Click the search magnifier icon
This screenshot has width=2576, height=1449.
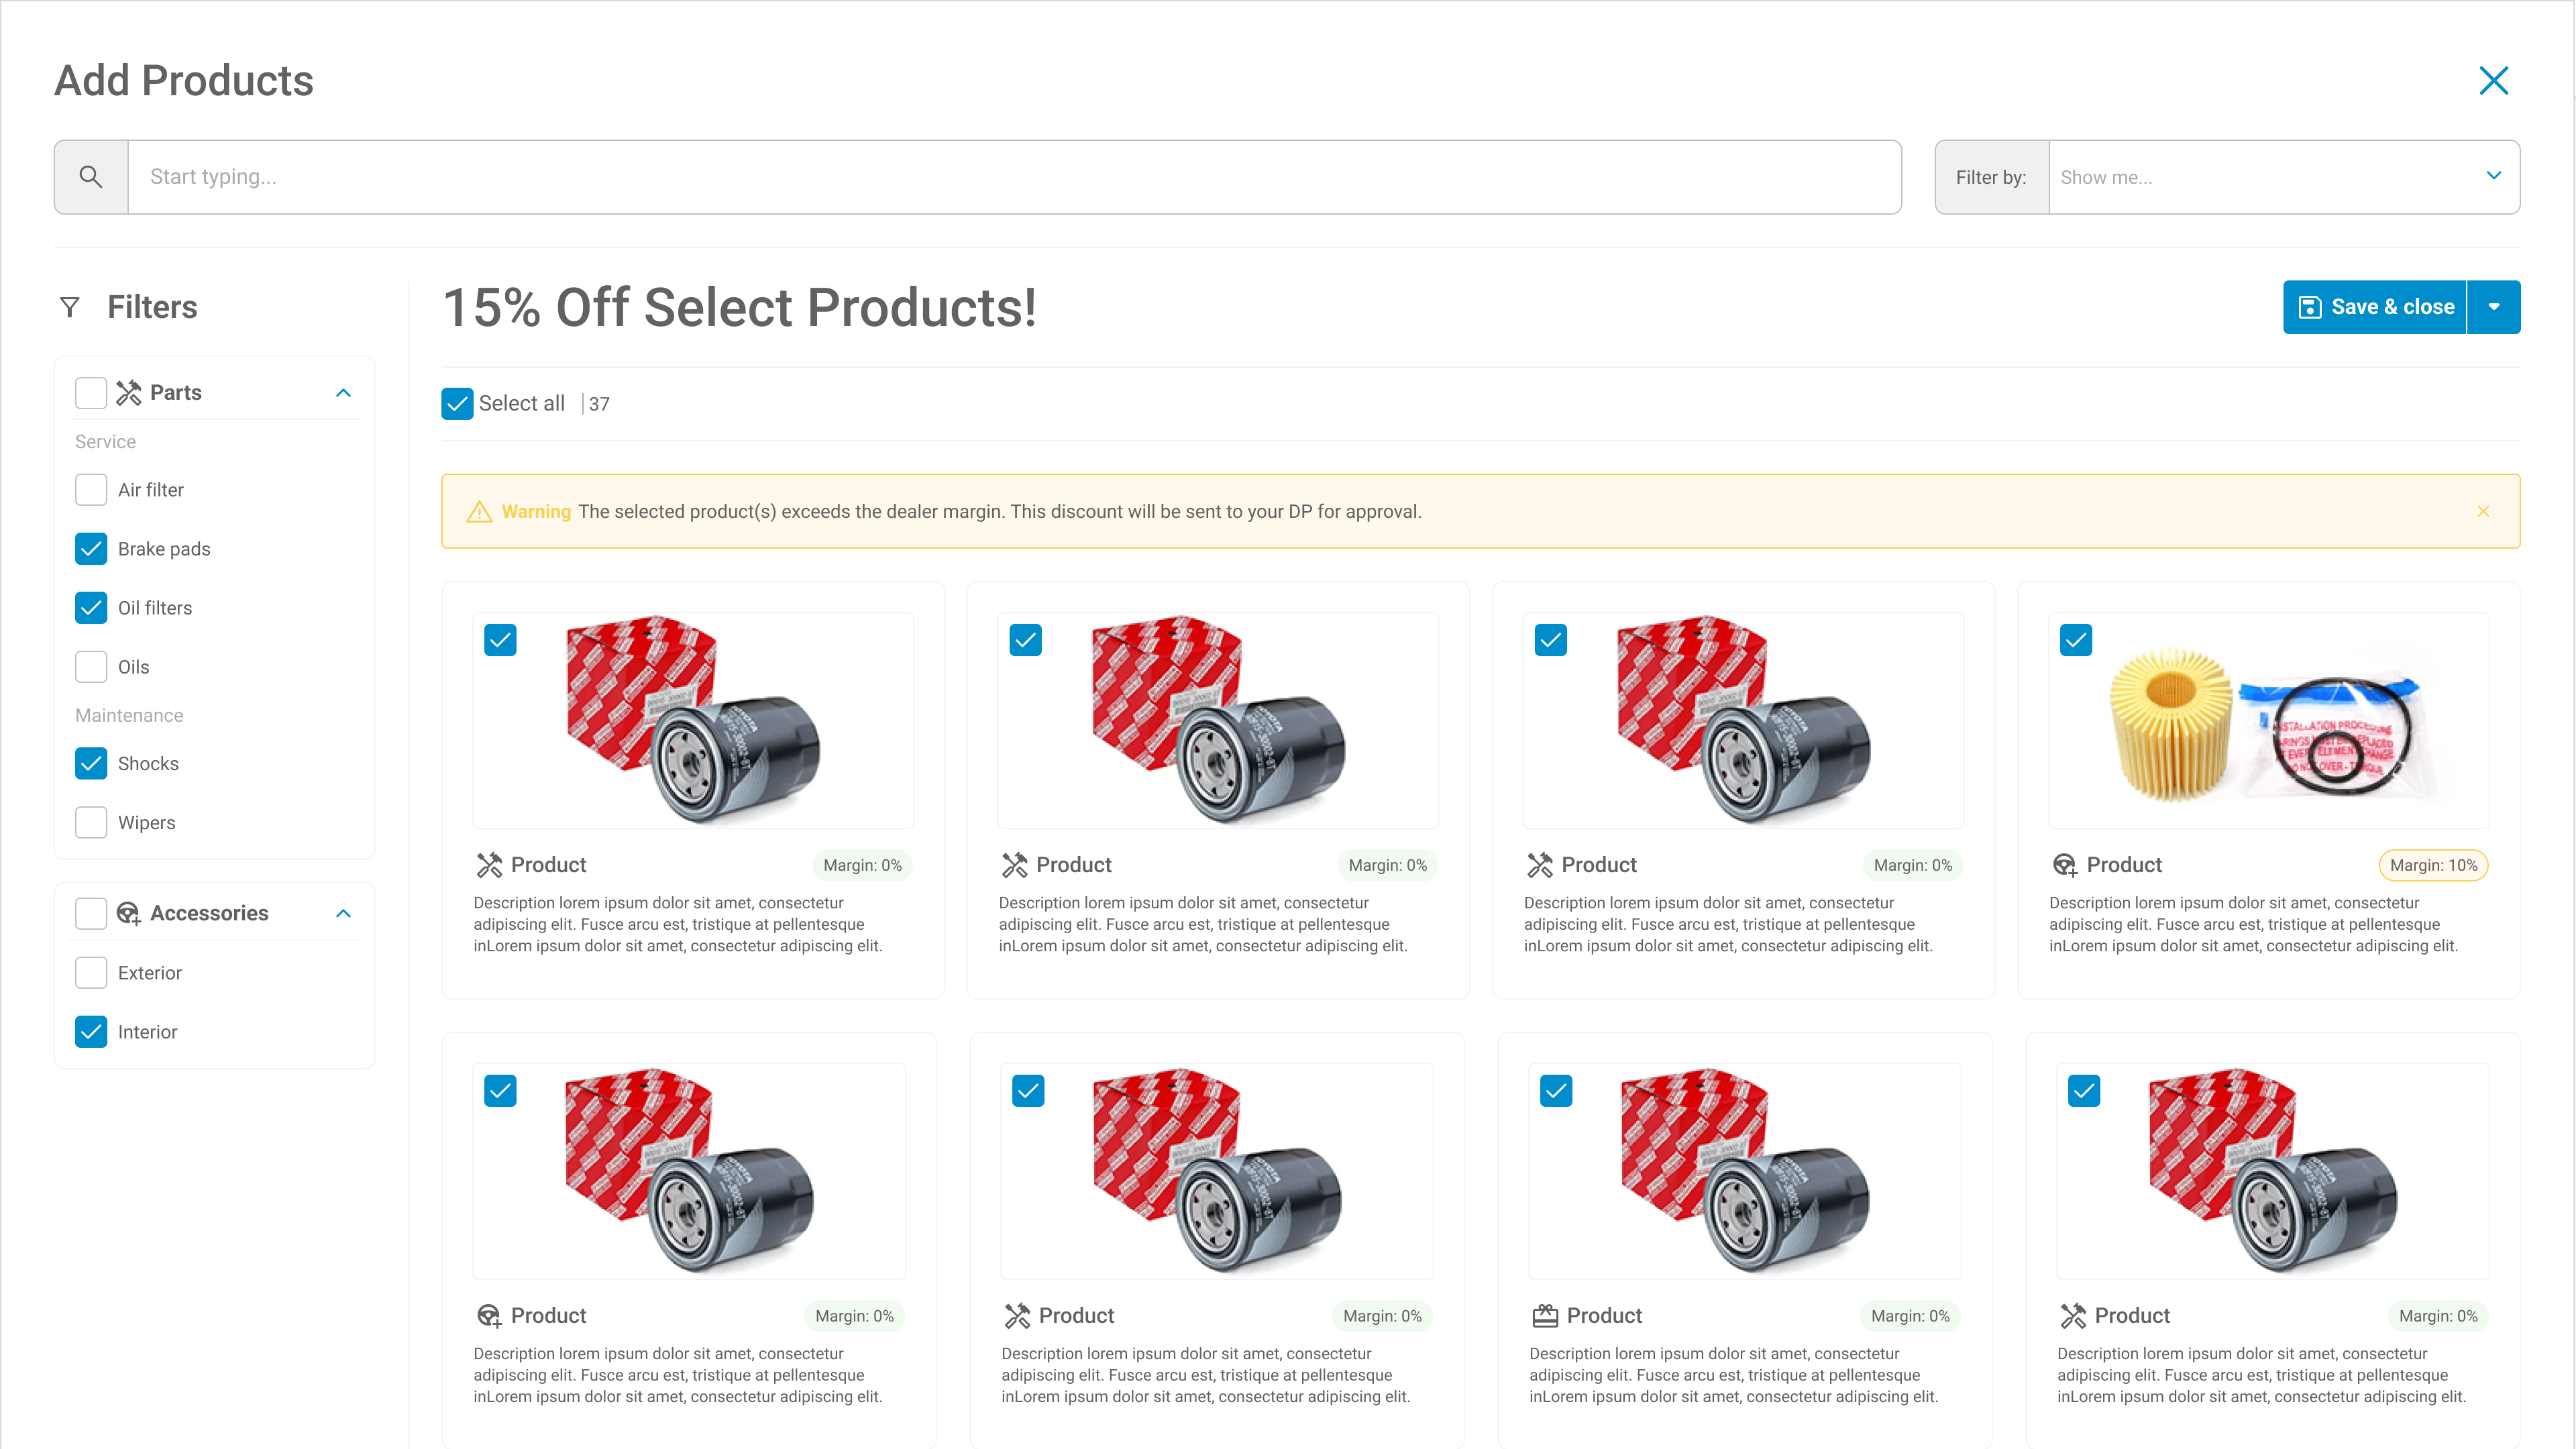[x=91, y=177]
